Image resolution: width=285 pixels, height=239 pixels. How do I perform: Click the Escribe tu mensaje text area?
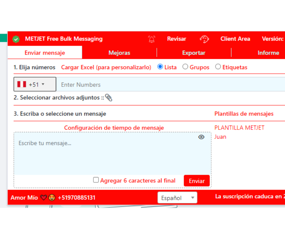pyautogui.click(x=112, y=153)
